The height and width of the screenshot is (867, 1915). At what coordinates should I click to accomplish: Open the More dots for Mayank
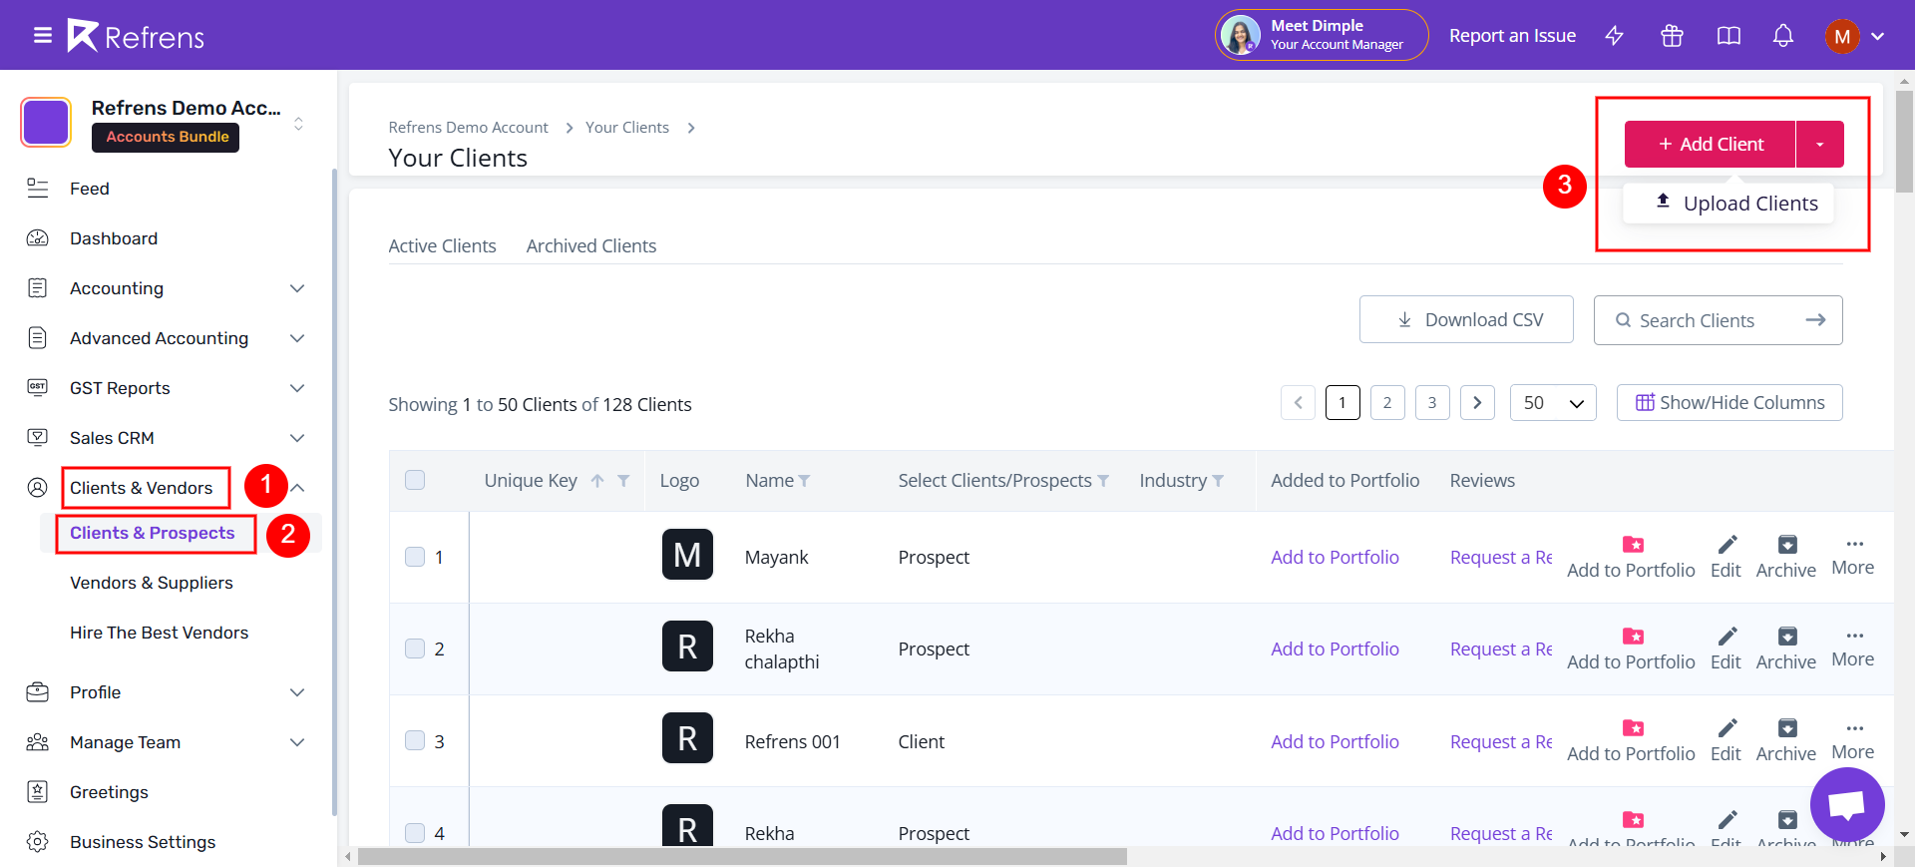pos(1854,544)
